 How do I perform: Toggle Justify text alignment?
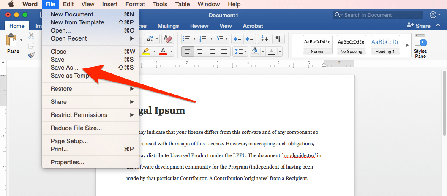pyautogui.click(x=224, y=52)
